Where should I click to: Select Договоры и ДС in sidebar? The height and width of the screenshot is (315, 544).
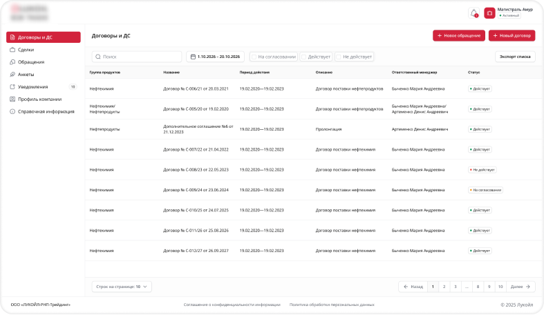(44, 37)
